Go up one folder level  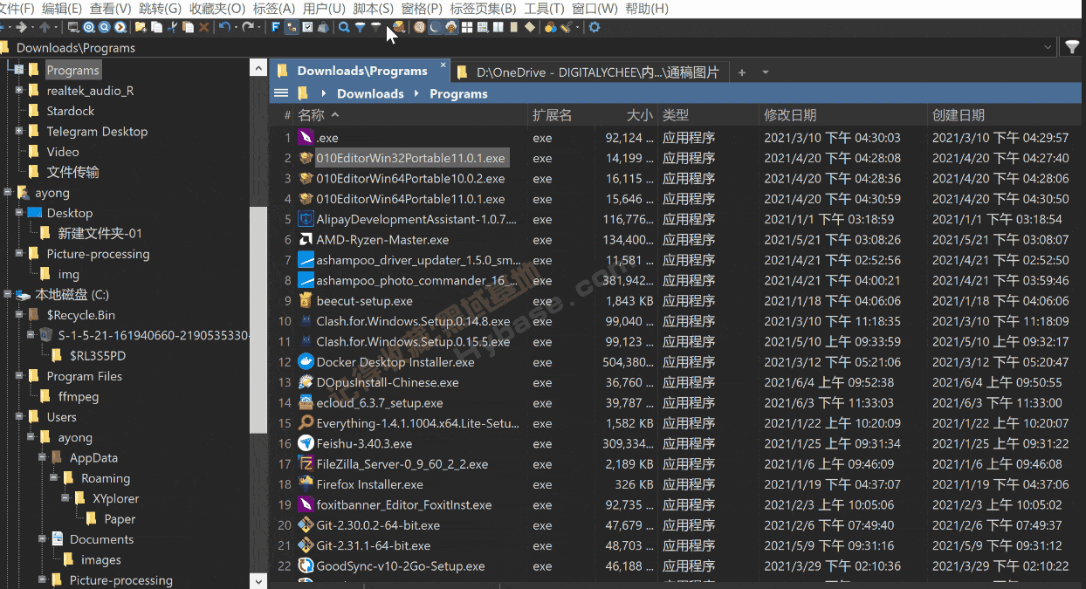click(45, 27)
